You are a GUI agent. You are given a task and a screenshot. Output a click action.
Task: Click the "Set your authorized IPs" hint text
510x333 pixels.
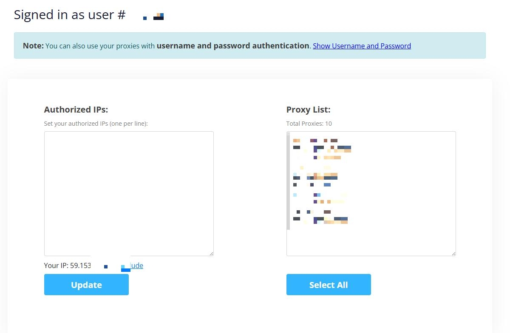tap(96, 124)
